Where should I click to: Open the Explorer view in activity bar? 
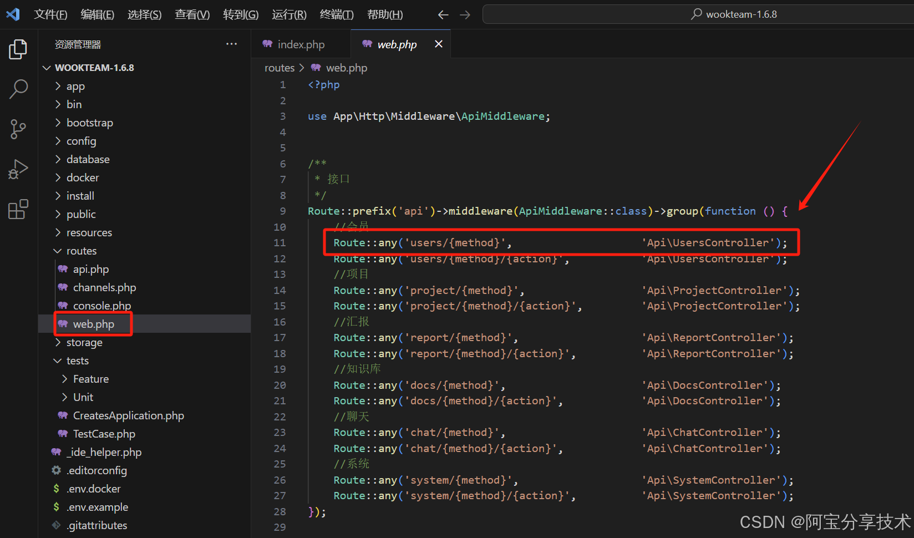[18, 49]
